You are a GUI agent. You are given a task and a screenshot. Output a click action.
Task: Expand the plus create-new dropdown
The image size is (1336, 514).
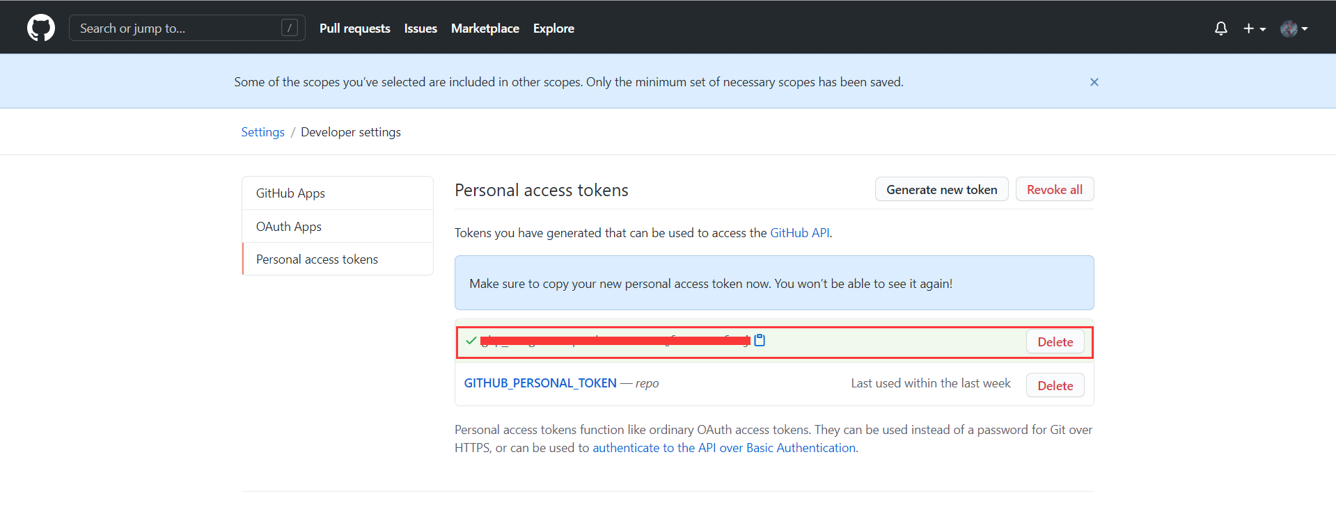(1254, 29)
